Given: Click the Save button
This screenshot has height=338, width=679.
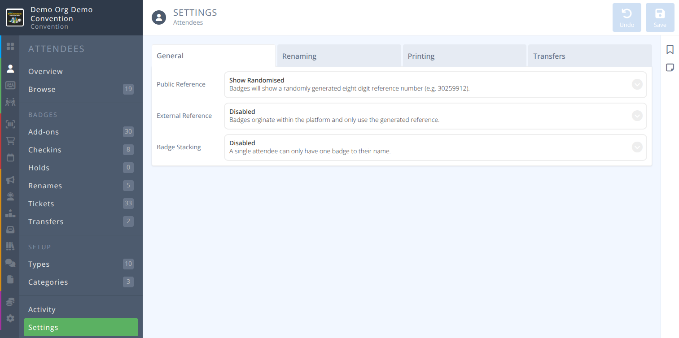Looking at the screenshot, I should (x=660, y=17).
